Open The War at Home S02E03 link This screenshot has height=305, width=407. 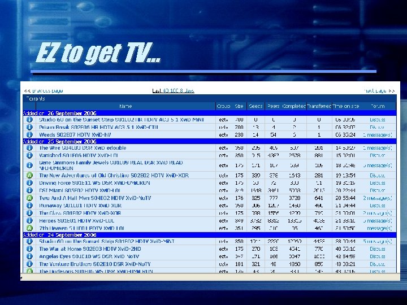click(x=90, y=249)
